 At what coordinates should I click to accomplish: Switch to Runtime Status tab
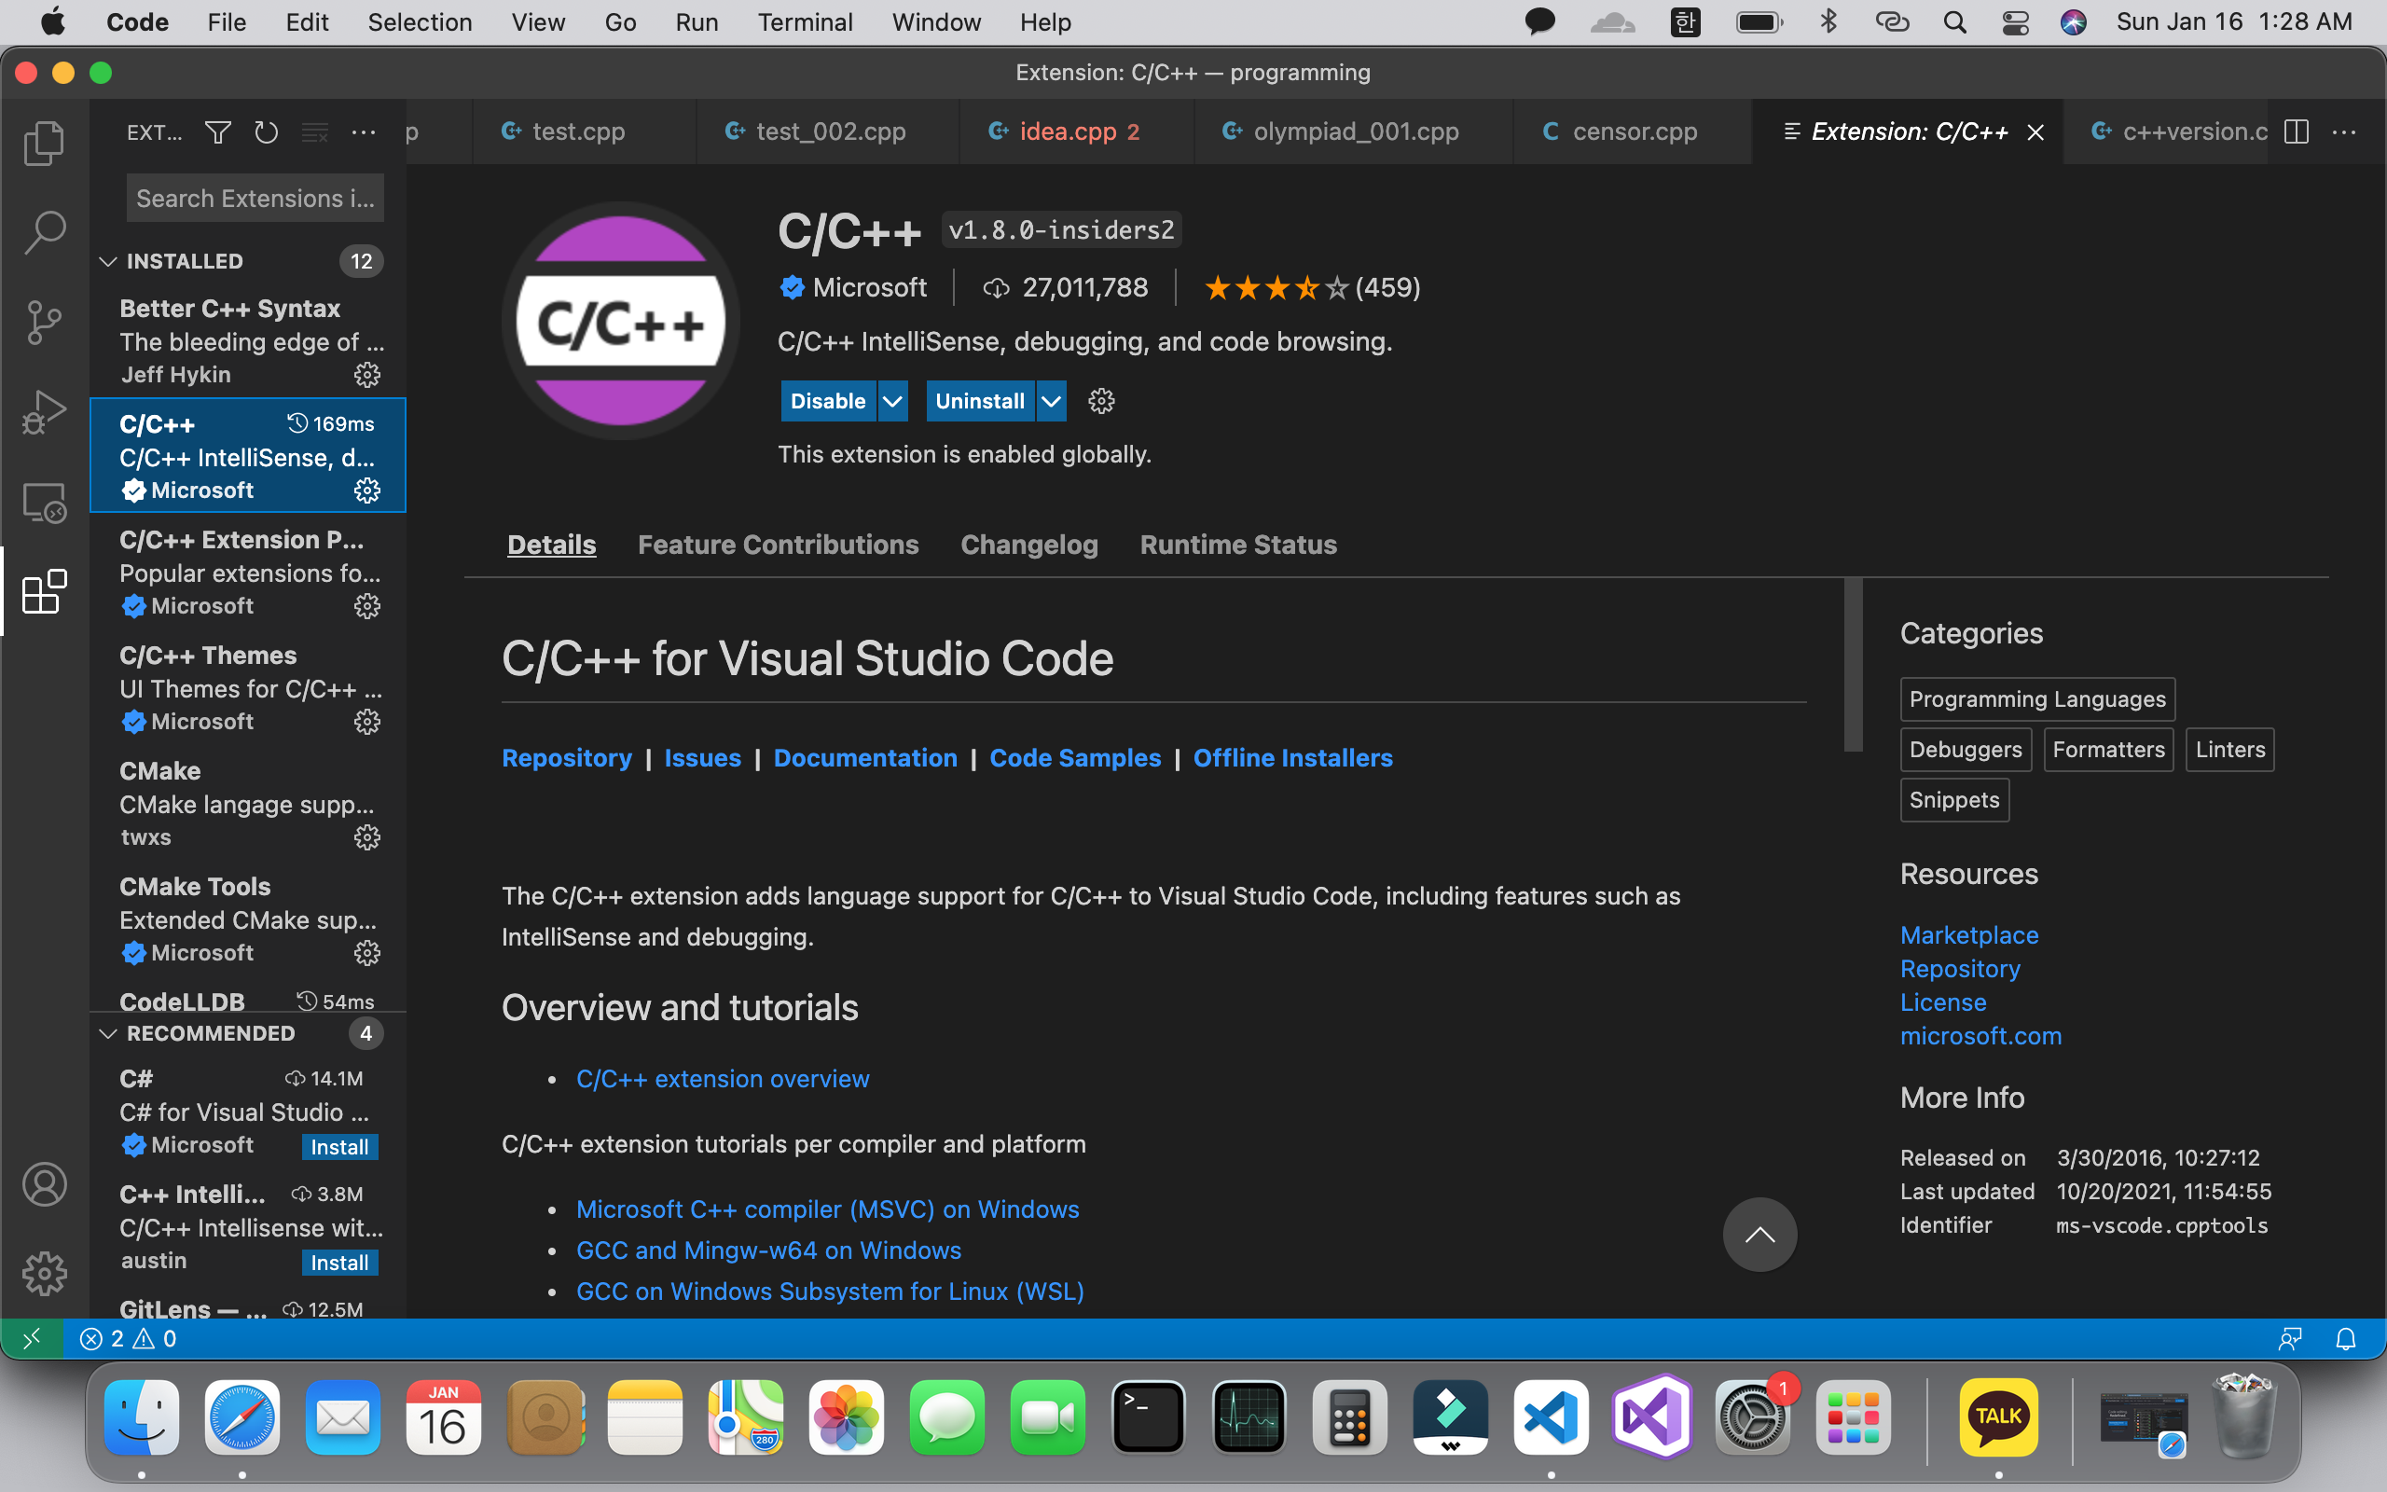pyautogui.click(x=1238, y=545)
